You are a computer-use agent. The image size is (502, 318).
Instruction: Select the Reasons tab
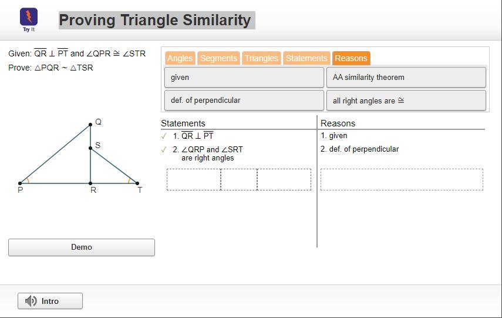coord(351,58)
